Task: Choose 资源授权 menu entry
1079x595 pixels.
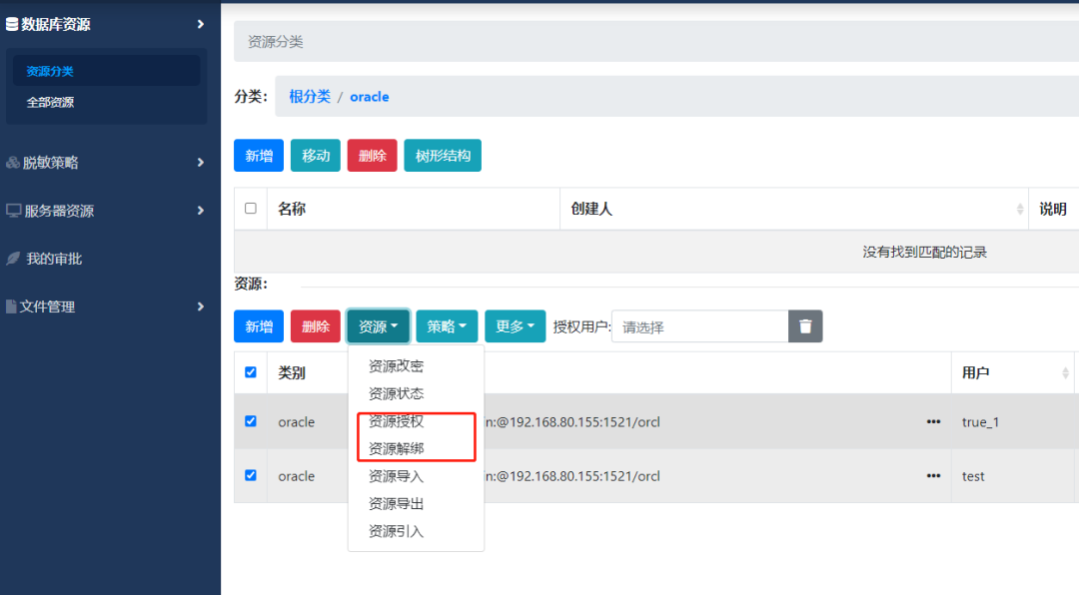Action: click(396, 421)
